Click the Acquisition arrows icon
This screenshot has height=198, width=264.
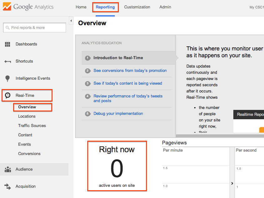[x=8, y=186]
